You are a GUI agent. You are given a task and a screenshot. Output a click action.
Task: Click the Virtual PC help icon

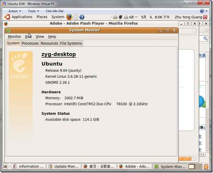click(202, 11)
